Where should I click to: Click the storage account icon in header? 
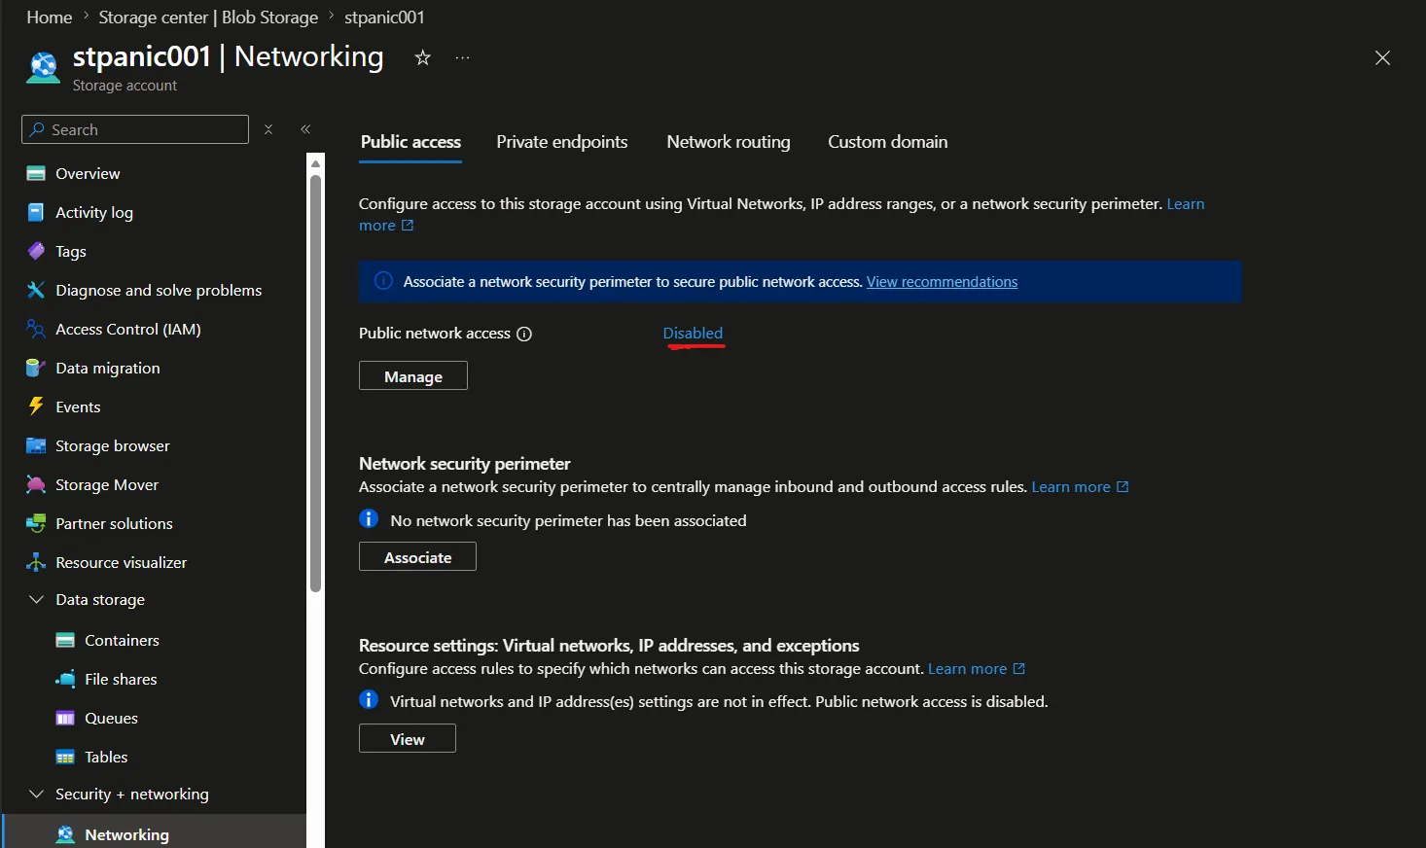[x=43, y=67]
